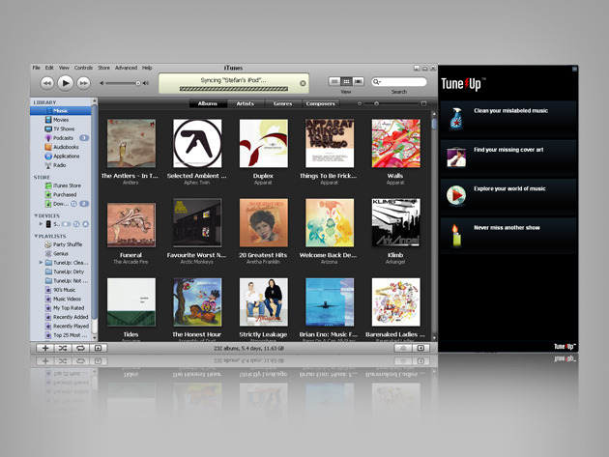Viewport: 609px width, 457px height.
Task: Click the TuneUp Clean spray bottle icon
Action: click(454, 118)
